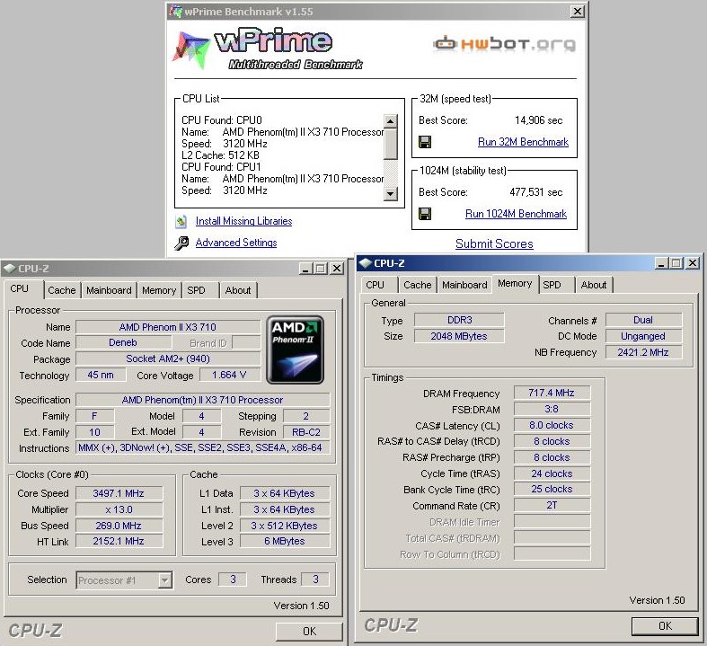The image size is (707, 646).
Task: Run the 32M Benchmark
Action: click(x=523, y=142)
